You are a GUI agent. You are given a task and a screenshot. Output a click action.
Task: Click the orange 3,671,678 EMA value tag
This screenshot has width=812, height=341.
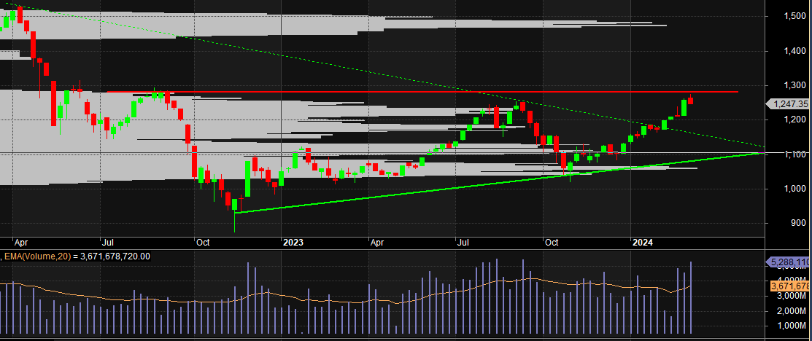790,286
